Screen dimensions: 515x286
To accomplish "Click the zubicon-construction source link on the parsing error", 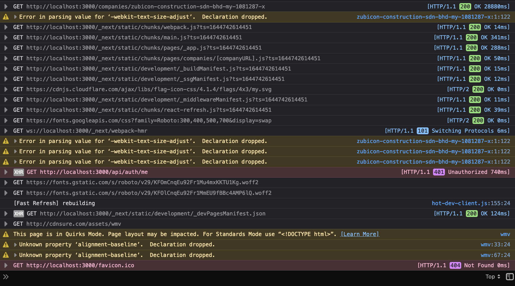I will (x=433, y=17).
